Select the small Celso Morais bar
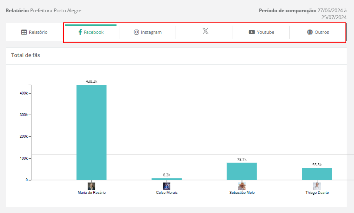Viewport: 354px width, 213px height. pyautogui.click(x=167, y=179)
